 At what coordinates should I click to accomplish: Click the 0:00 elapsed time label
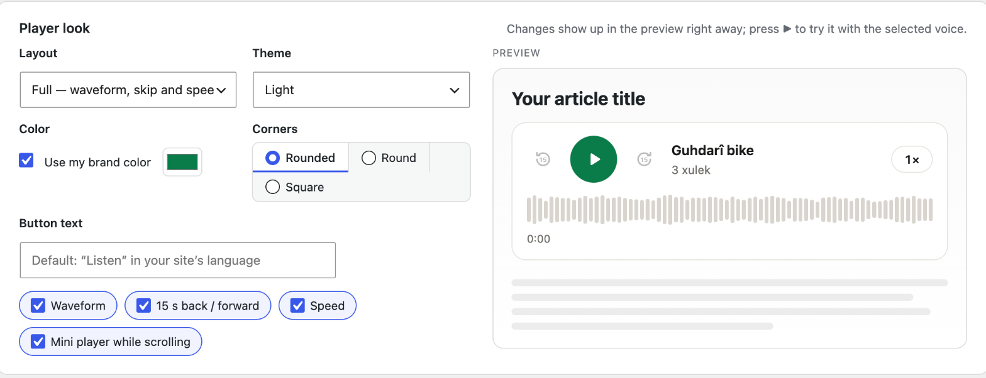538,239
